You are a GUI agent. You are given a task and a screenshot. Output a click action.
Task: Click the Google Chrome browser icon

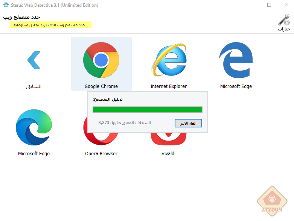point(101,60)
